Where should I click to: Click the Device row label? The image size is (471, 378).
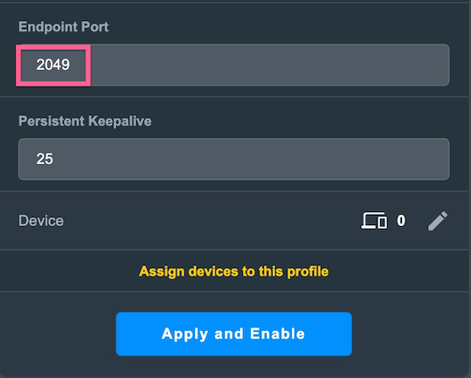click(x=41, y=221)
